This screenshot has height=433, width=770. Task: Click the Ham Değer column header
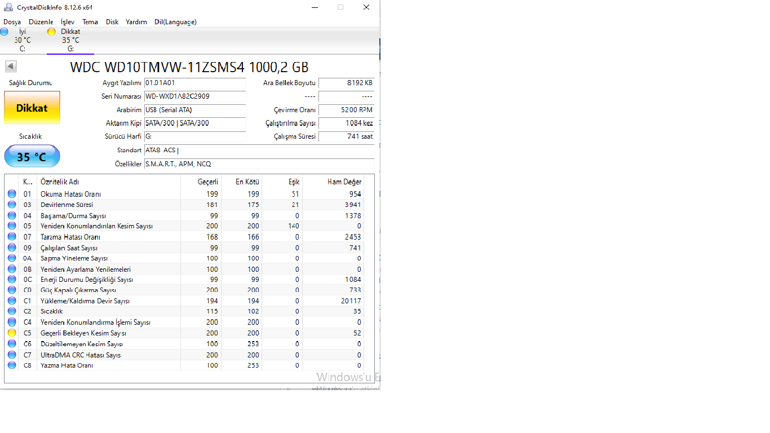coord(334,182)
